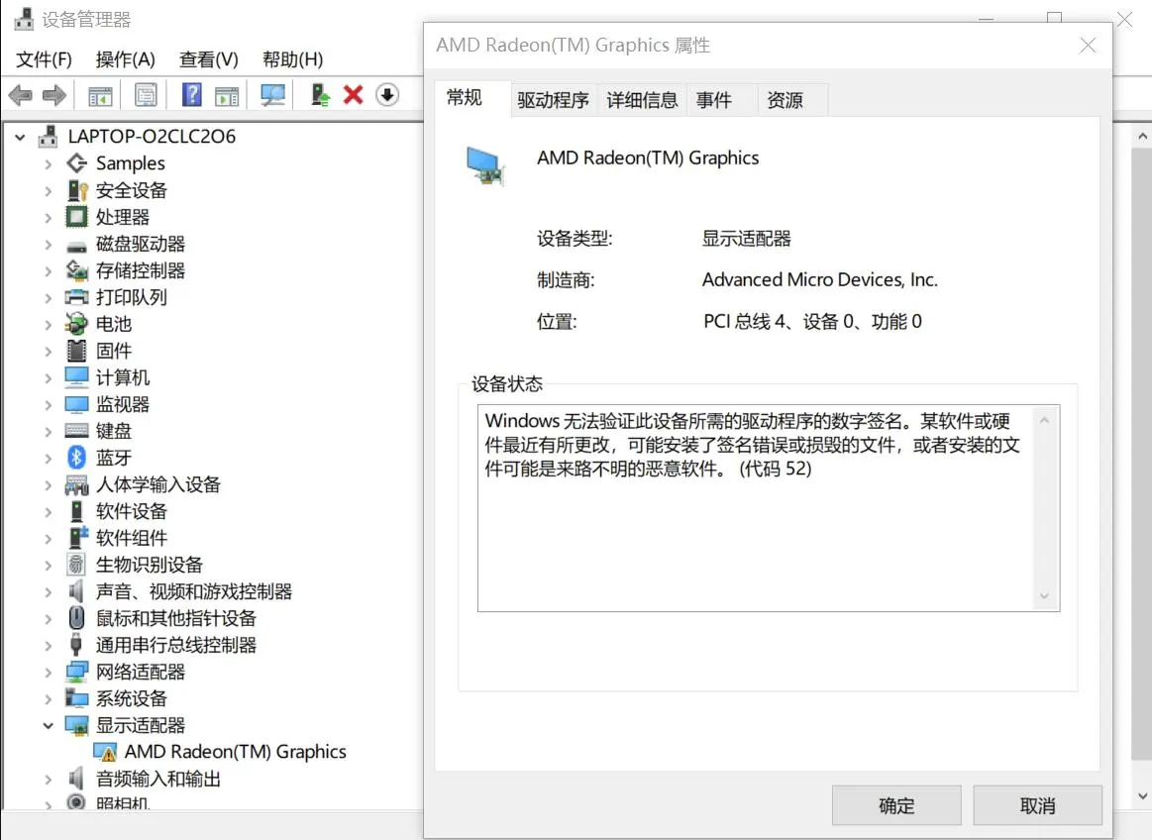Expand the 网络适配器 tree node
The image size is (1152, 840).
tap(48, 672)
